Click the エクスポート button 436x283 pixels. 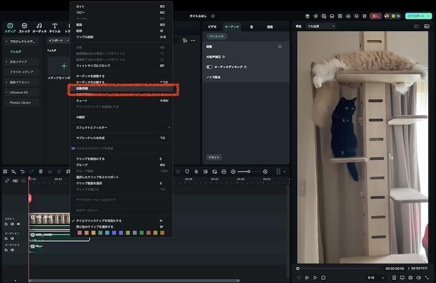click(x=416, y=16)
